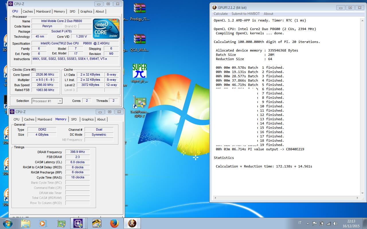Launch the super_pi desktop shortcut

pos(140,73)
